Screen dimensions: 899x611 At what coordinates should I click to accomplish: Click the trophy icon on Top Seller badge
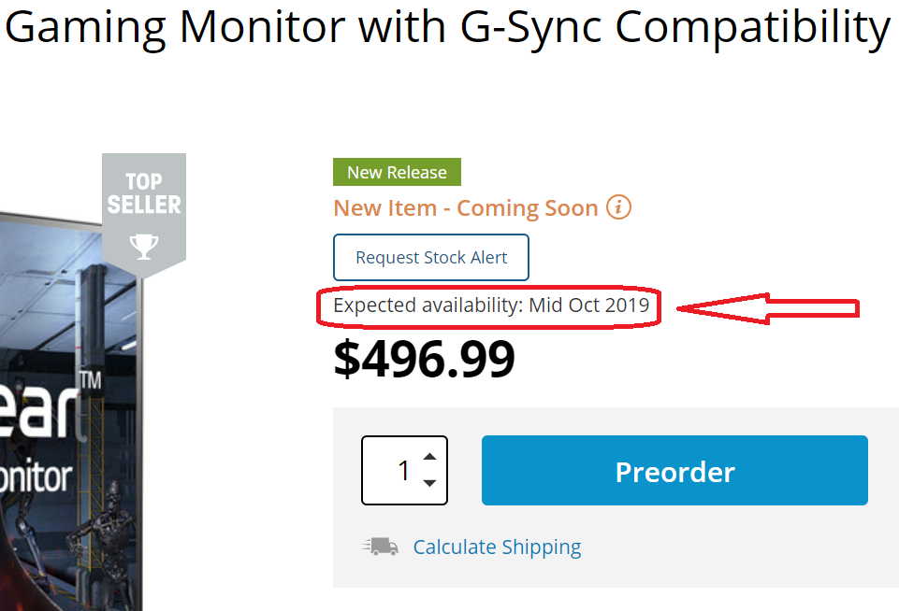pyautogui.click(x=143, y=246)
